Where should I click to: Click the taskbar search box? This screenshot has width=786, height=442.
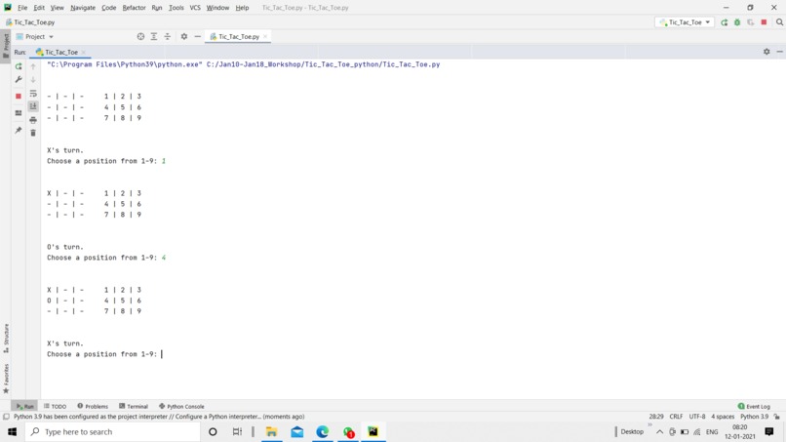pyautogui.click(x=112, y=431)
